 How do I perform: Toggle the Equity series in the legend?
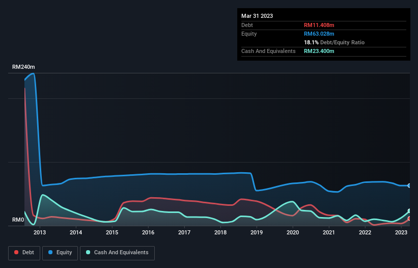(60, 253)
